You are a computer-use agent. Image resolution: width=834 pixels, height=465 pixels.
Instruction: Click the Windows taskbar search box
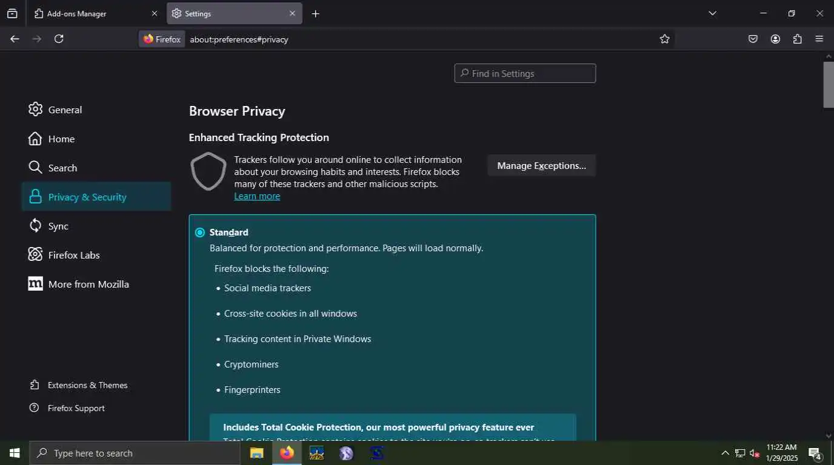click(135, 453)
